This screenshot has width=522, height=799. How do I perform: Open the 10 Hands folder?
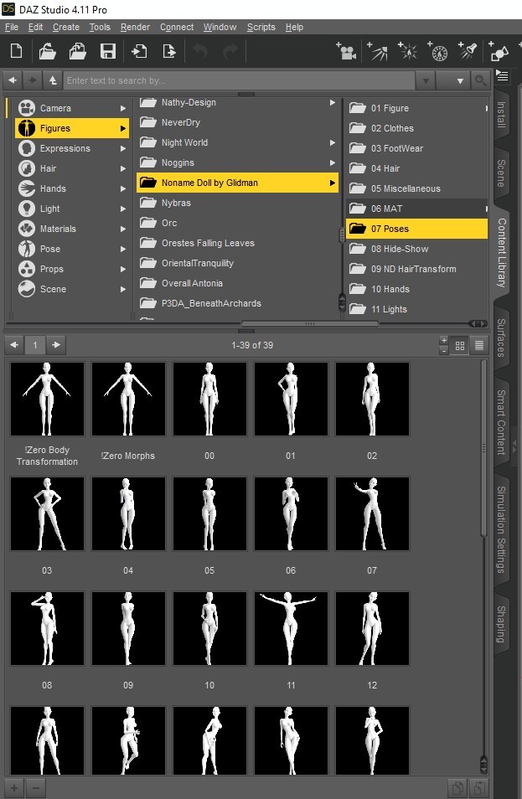416,289
